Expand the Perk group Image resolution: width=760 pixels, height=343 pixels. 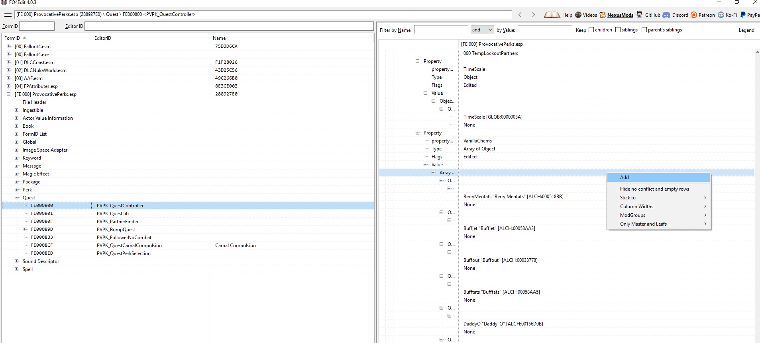pyautogui.click(x=16, y=190)
